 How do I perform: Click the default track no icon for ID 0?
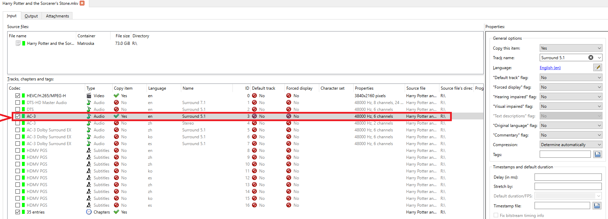[254, 96]
